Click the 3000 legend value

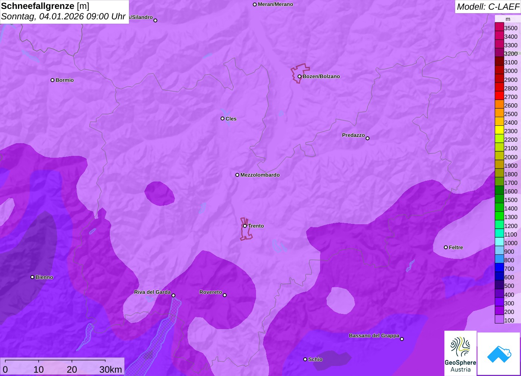click(x=511, y=71)
